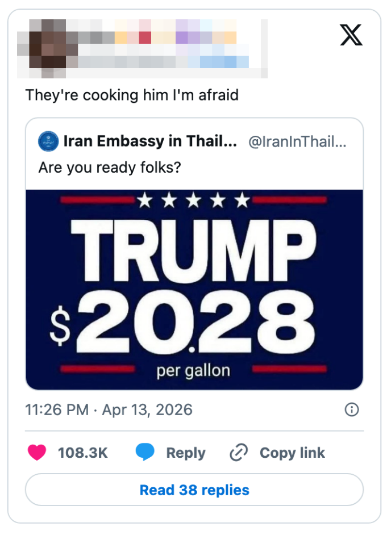
Task: Click the Iran Embassy profile avatar
Action: (48, 141)
